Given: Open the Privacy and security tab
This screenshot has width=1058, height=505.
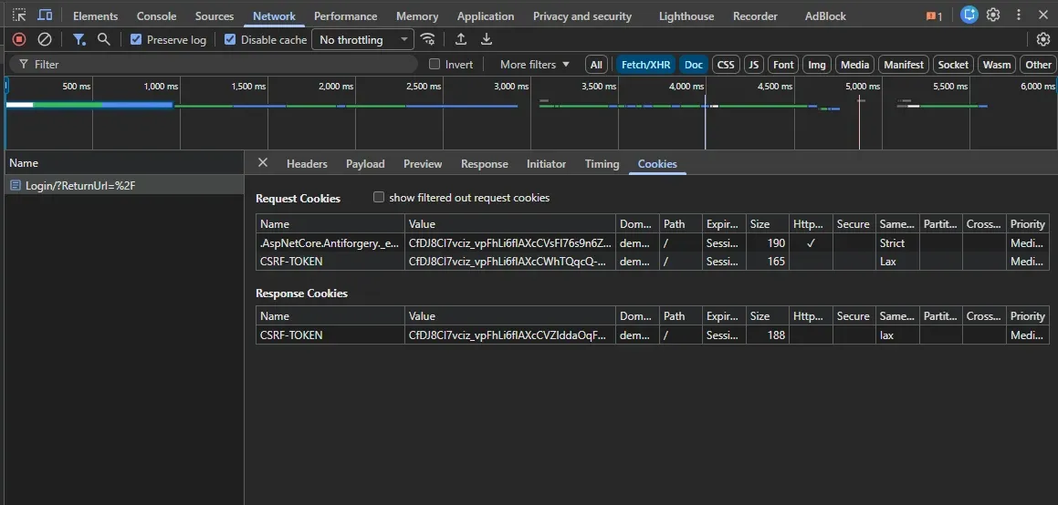Looking at the screenshot, I should point(582,16).
